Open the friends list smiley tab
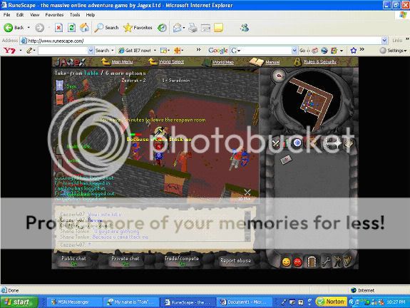This screenshot has height=308, width=410. pos(286,262)
